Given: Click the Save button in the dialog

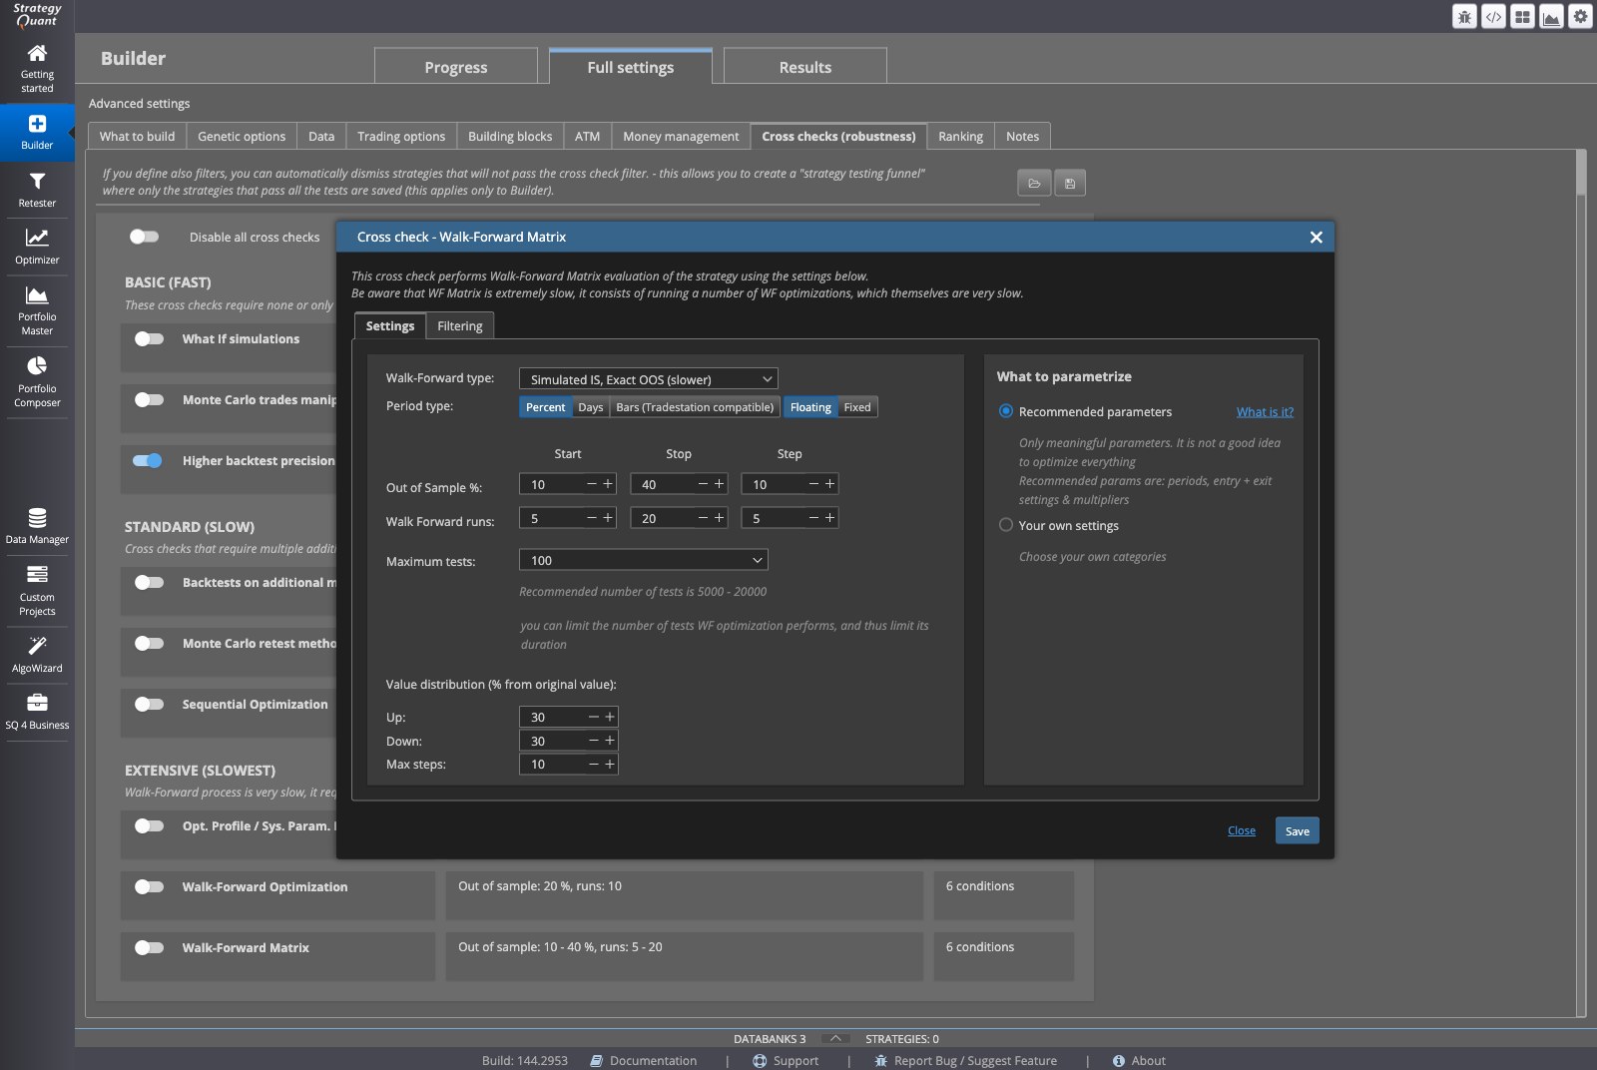Looking at the screenshot, I should pyautogui.click(x=1297, y=830).
